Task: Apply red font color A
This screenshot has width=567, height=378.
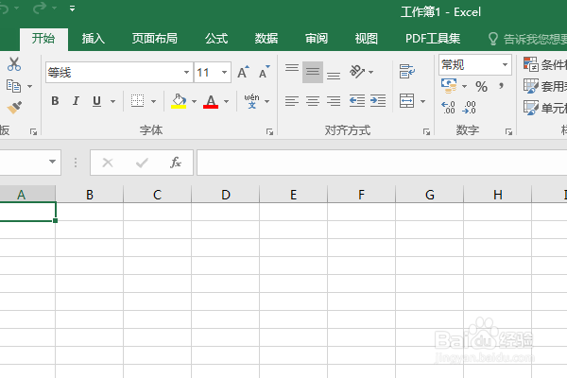Action: [211, 101]
